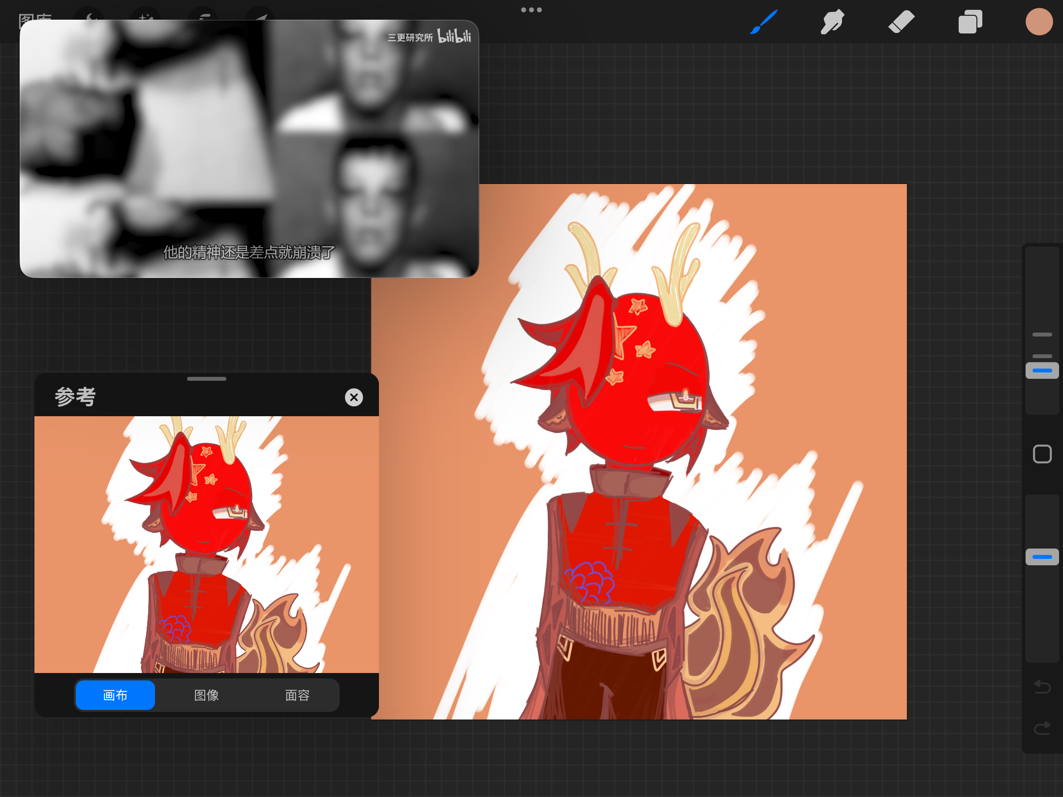Switch reference to 图像 tab
Viewport: 1063px width, 797px height.
click(206, 695)
